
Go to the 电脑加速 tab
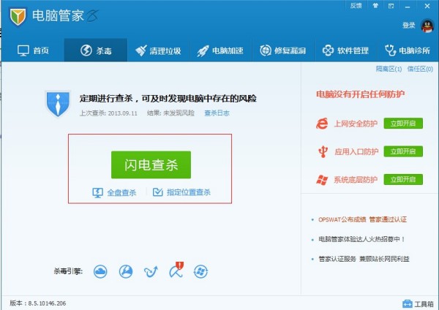(220, 50)
